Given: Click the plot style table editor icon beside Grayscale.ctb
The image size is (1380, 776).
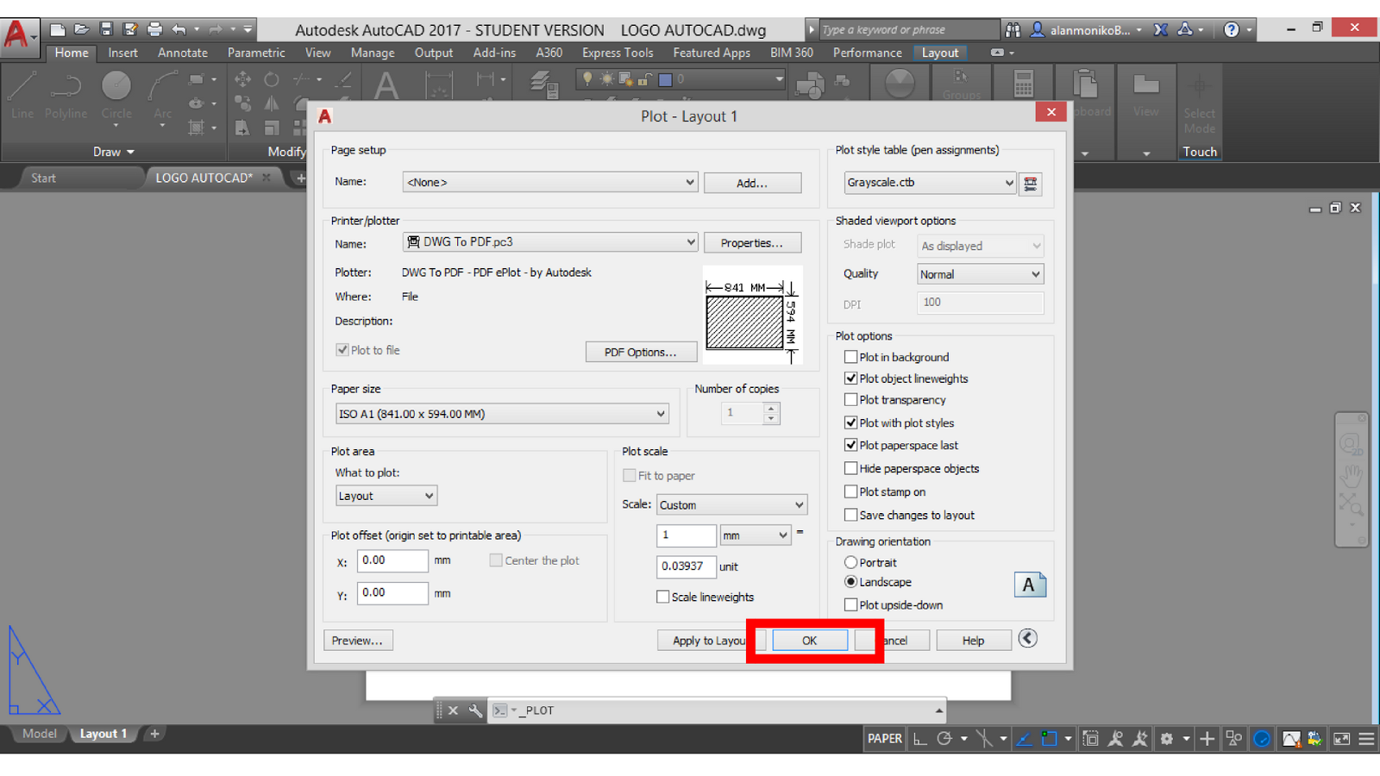Looking at the screenshot, I should [x=1031, y=184].
